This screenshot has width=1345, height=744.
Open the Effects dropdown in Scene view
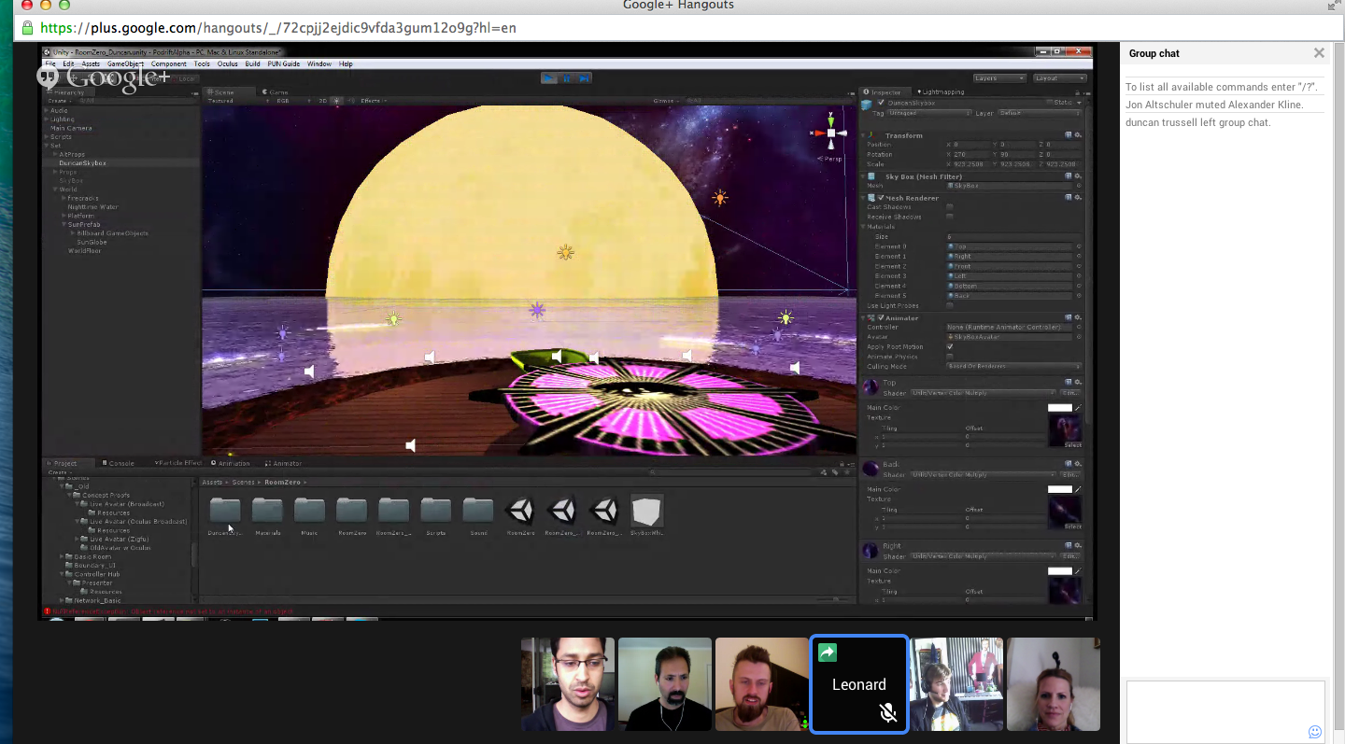point(374,101)
